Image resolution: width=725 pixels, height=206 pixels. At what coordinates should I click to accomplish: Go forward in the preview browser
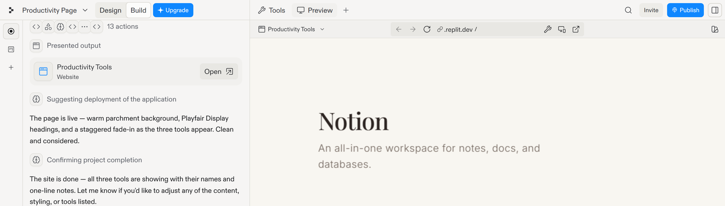pyautogui.click(x=413, y=29)
